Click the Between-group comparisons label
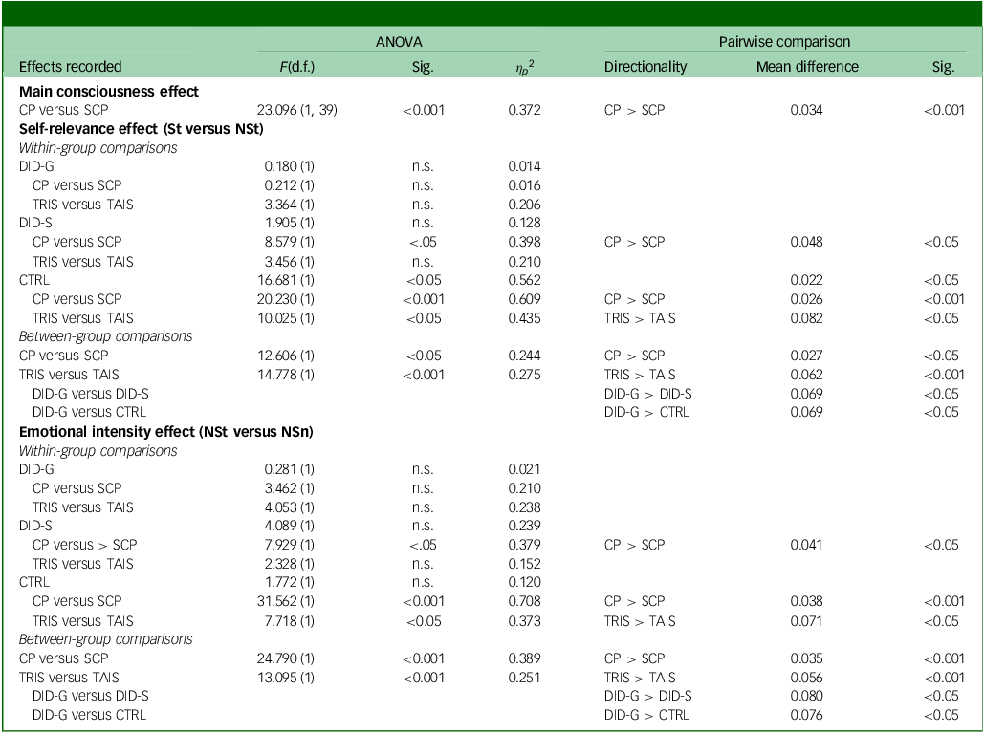 (x=103, y=336)
